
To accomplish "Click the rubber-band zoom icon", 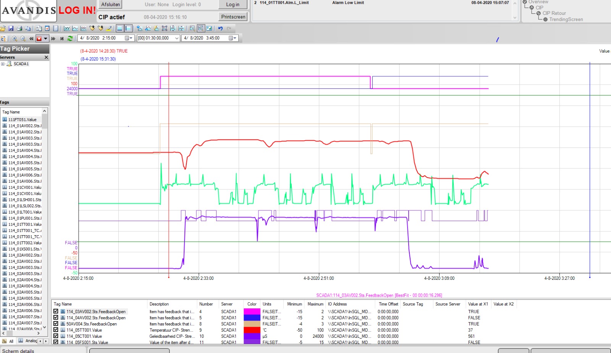I will 192,29.
